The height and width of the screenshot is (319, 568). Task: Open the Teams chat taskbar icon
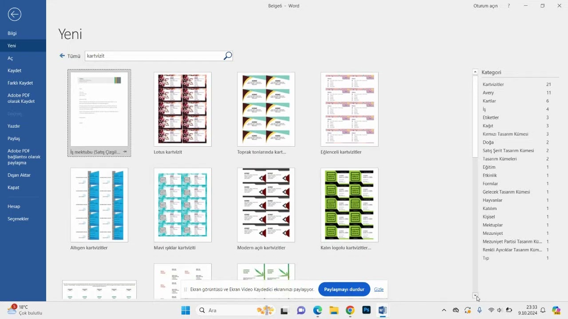[x=301, y=310]
